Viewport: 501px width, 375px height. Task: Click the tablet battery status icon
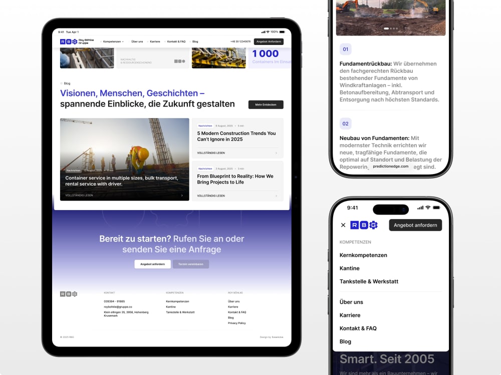click(x=282, y=32)
